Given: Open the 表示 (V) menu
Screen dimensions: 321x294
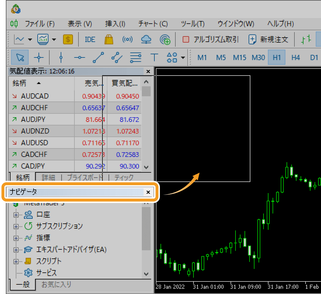Looking at the screenshot, I should click(80, 24).
